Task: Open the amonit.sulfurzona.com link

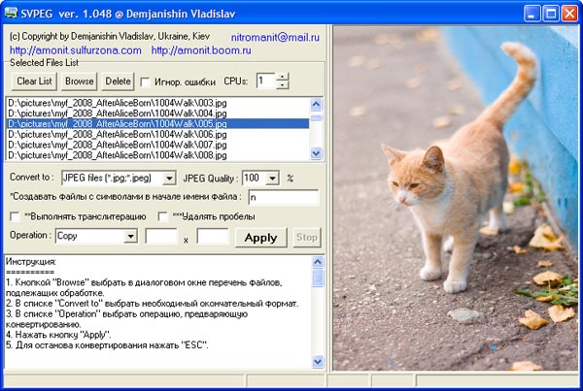Action: point(76,50)
